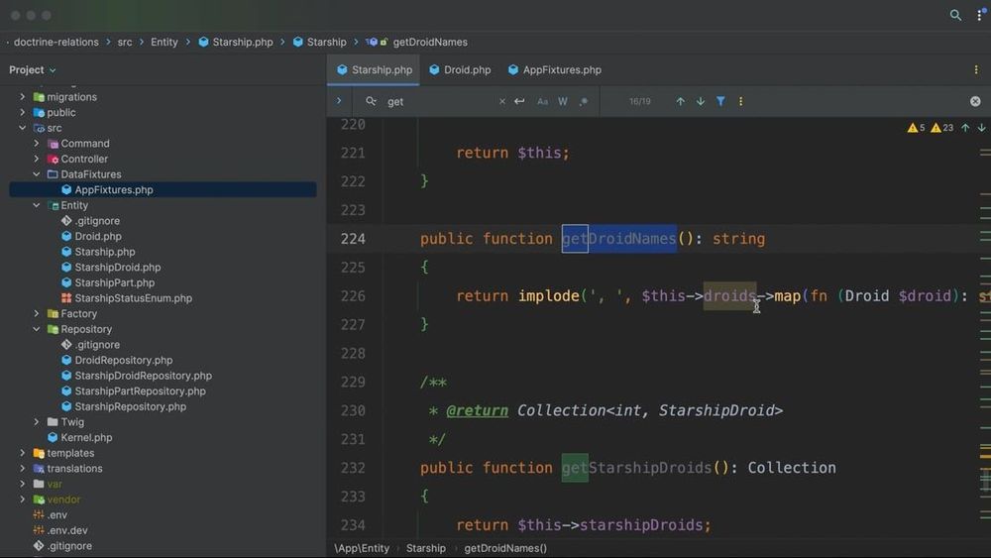
Task: Expand the migrations folder
Action: click(x=23, y=97)
